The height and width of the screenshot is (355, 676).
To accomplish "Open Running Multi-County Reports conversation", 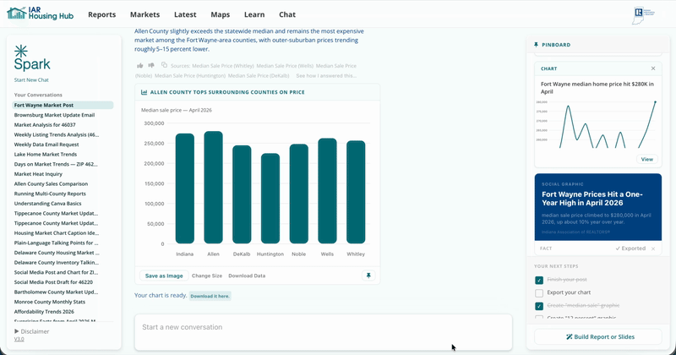I will point(50,194).
